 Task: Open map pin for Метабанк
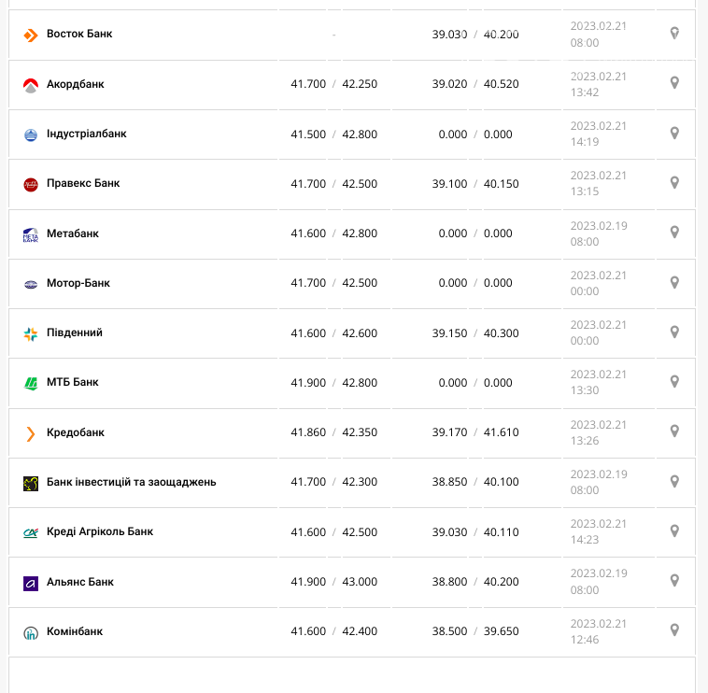[x=674, y=232]
